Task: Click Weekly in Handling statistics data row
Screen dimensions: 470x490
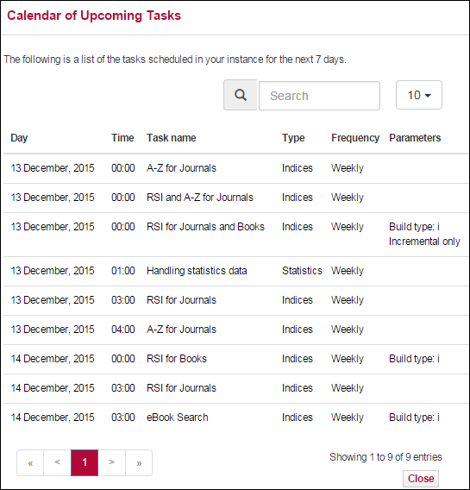Action: click(348, 271)
